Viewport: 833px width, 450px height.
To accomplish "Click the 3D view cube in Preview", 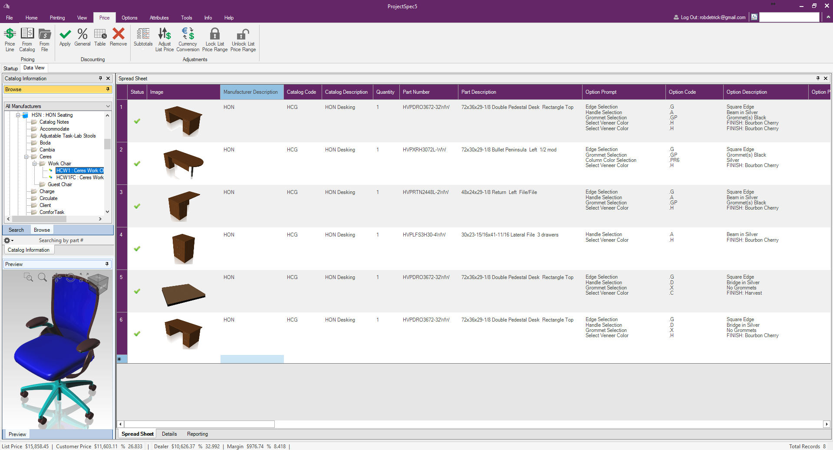I will [x=98, y=285].
